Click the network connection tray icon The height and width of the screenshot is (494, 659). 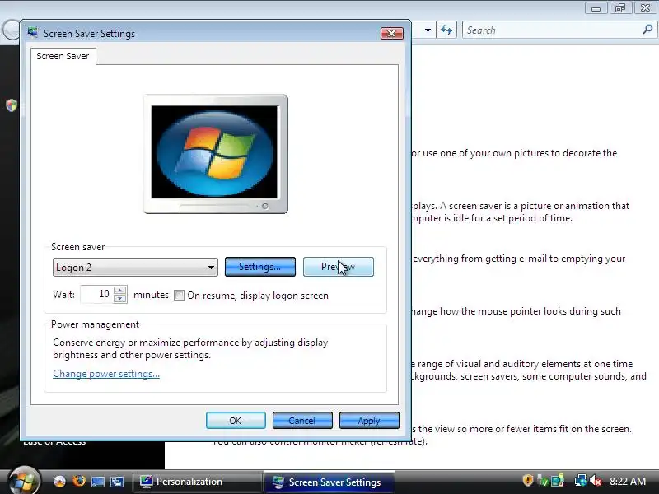click(x=581, y=481)
